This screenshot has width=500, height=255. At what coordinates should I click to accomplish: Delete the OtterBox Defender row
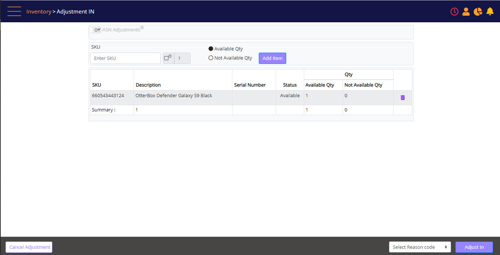403,98
